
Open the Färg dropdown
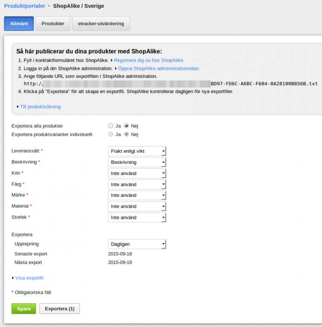(x=137, y=184)
